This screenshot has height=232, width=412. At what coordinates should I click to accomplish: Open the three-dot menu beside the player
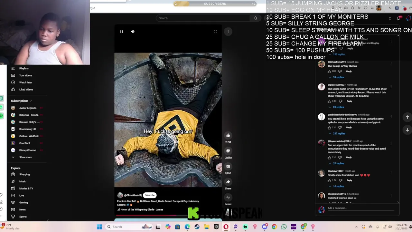(228, 32)
